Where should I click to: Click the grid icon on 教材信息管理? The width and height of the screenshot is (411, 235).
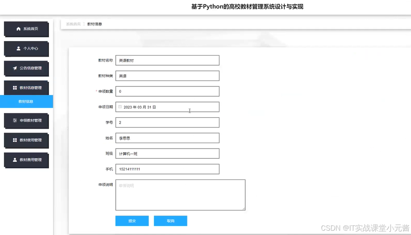16,88
